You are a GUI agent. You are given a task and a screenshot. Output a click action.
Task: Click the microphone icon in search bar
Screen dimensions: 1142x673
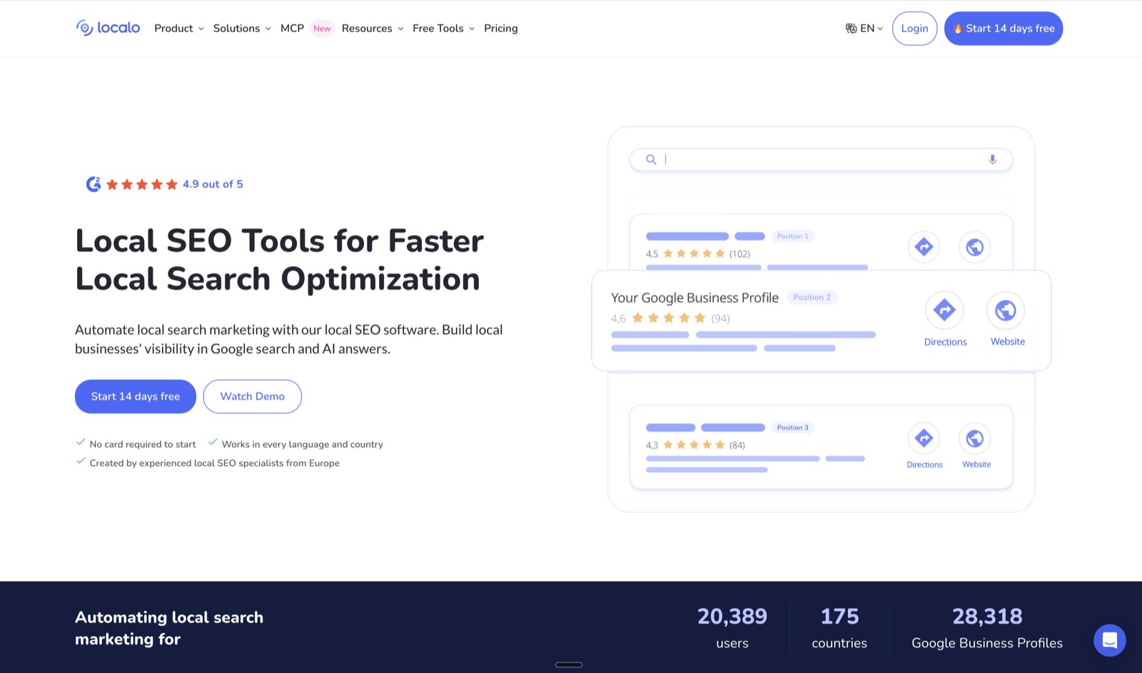point(992,160)
